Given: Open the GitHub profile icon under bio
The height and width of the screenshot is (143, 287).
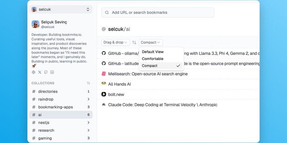Looking at the screenshot, I should 46,72.
